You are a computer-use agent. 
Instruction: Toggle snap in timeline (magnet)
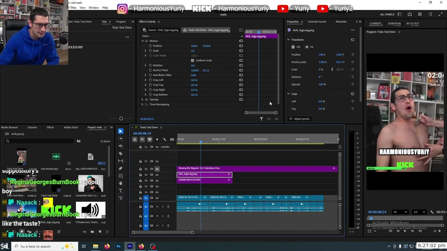(x=142, y=139)
